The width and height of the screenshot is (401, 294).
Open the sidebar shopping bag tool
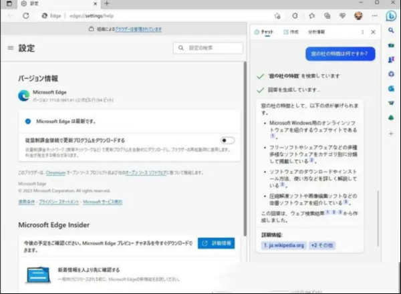point(391,45)
